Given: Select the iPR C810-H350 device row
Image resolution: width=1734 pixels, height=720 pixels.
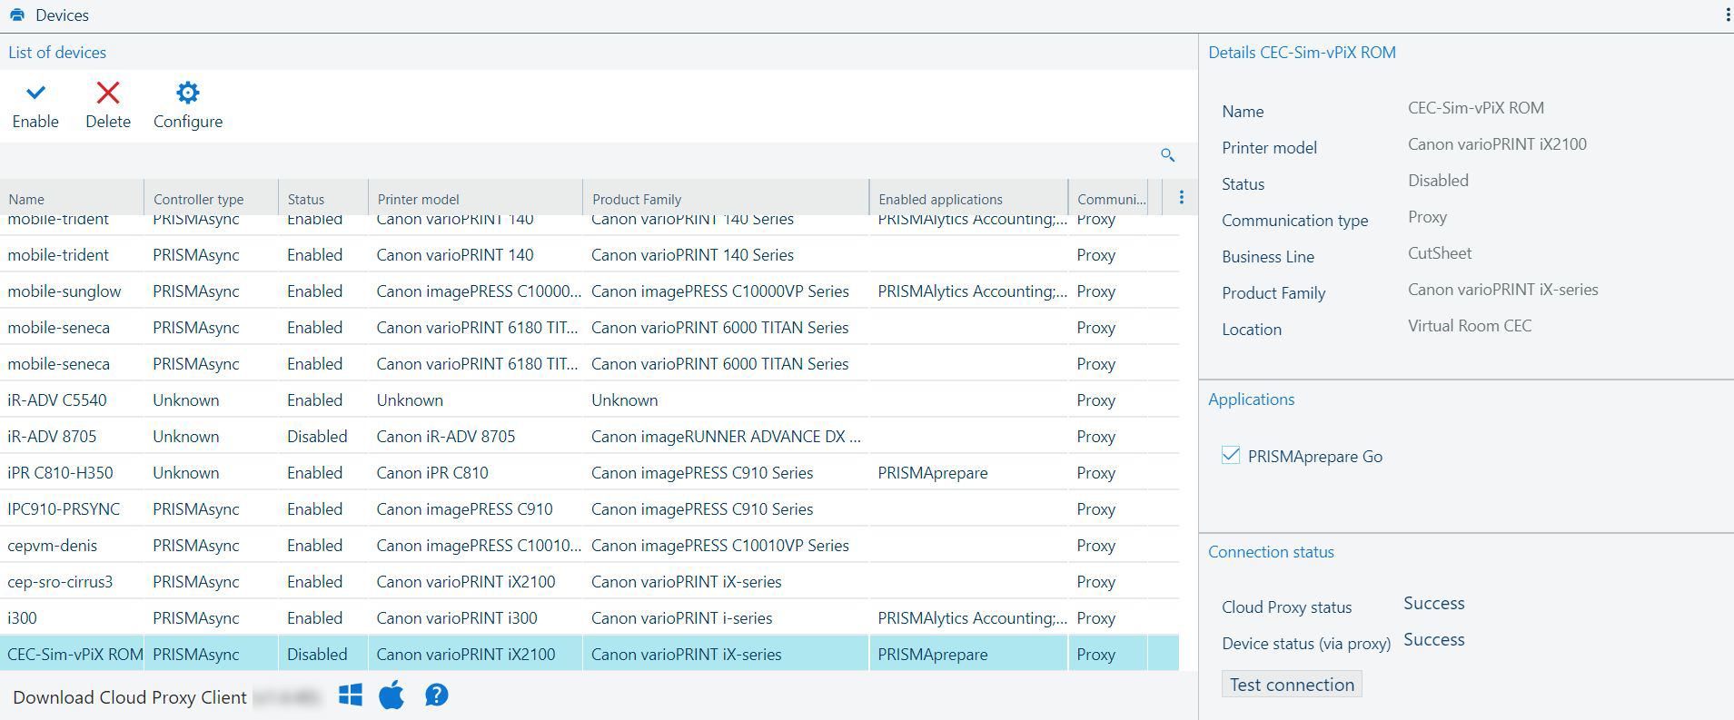Looking at the screenshot, I should [x=590, y=473].
